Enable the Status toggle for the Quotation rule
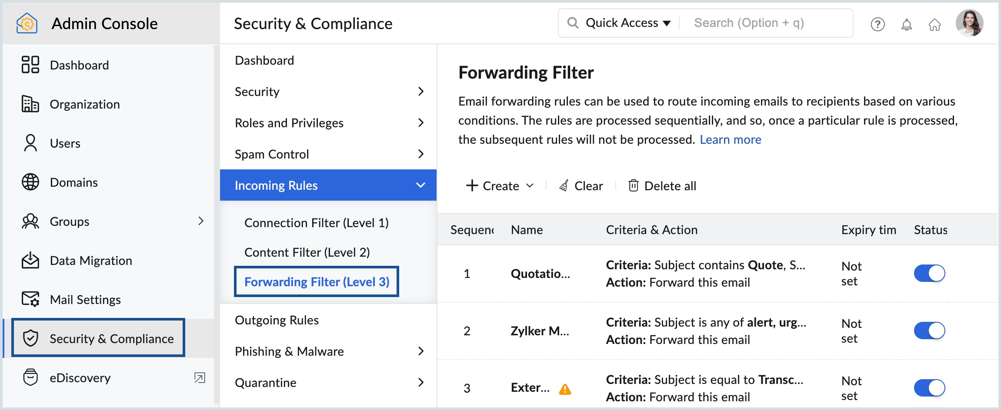This screenshot has height=410, width=1001. pos(930,273)
